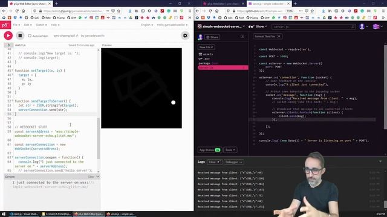Open the Glitch team avatar menu

pyautogui.click(x=377, y=27)
